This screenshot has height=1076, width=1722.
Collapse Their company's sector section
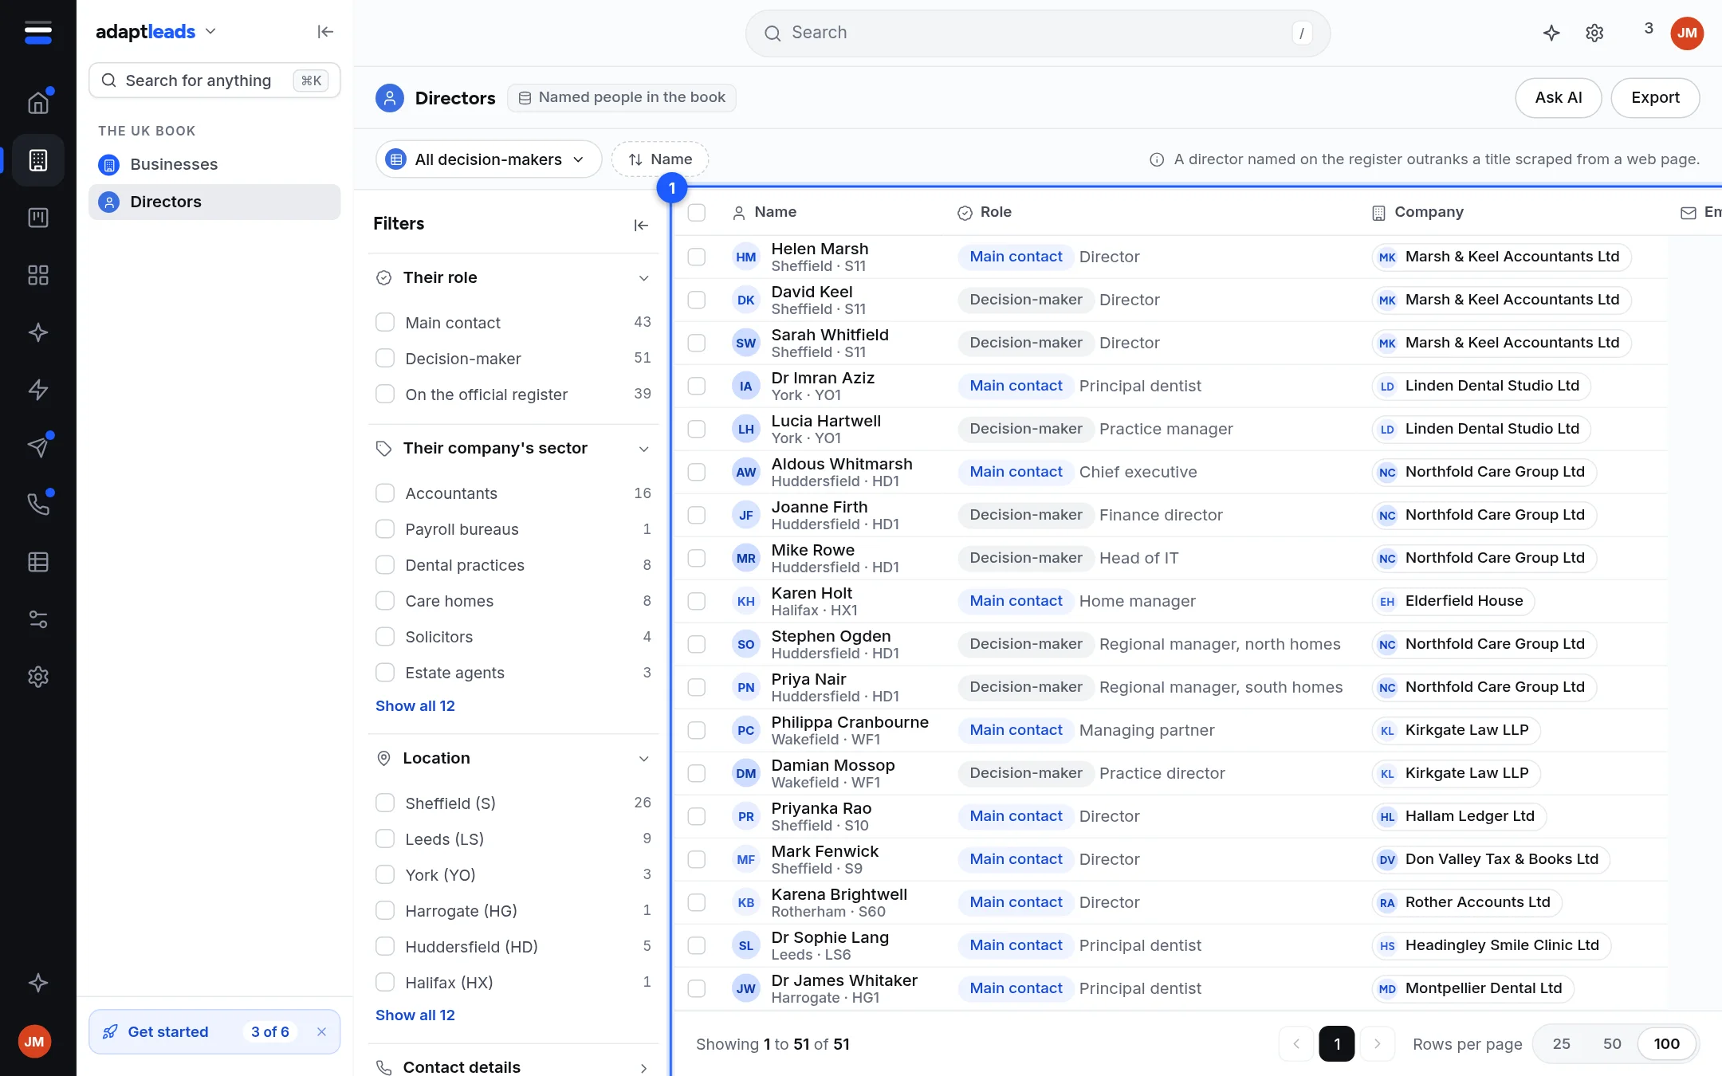pos(644,449)
